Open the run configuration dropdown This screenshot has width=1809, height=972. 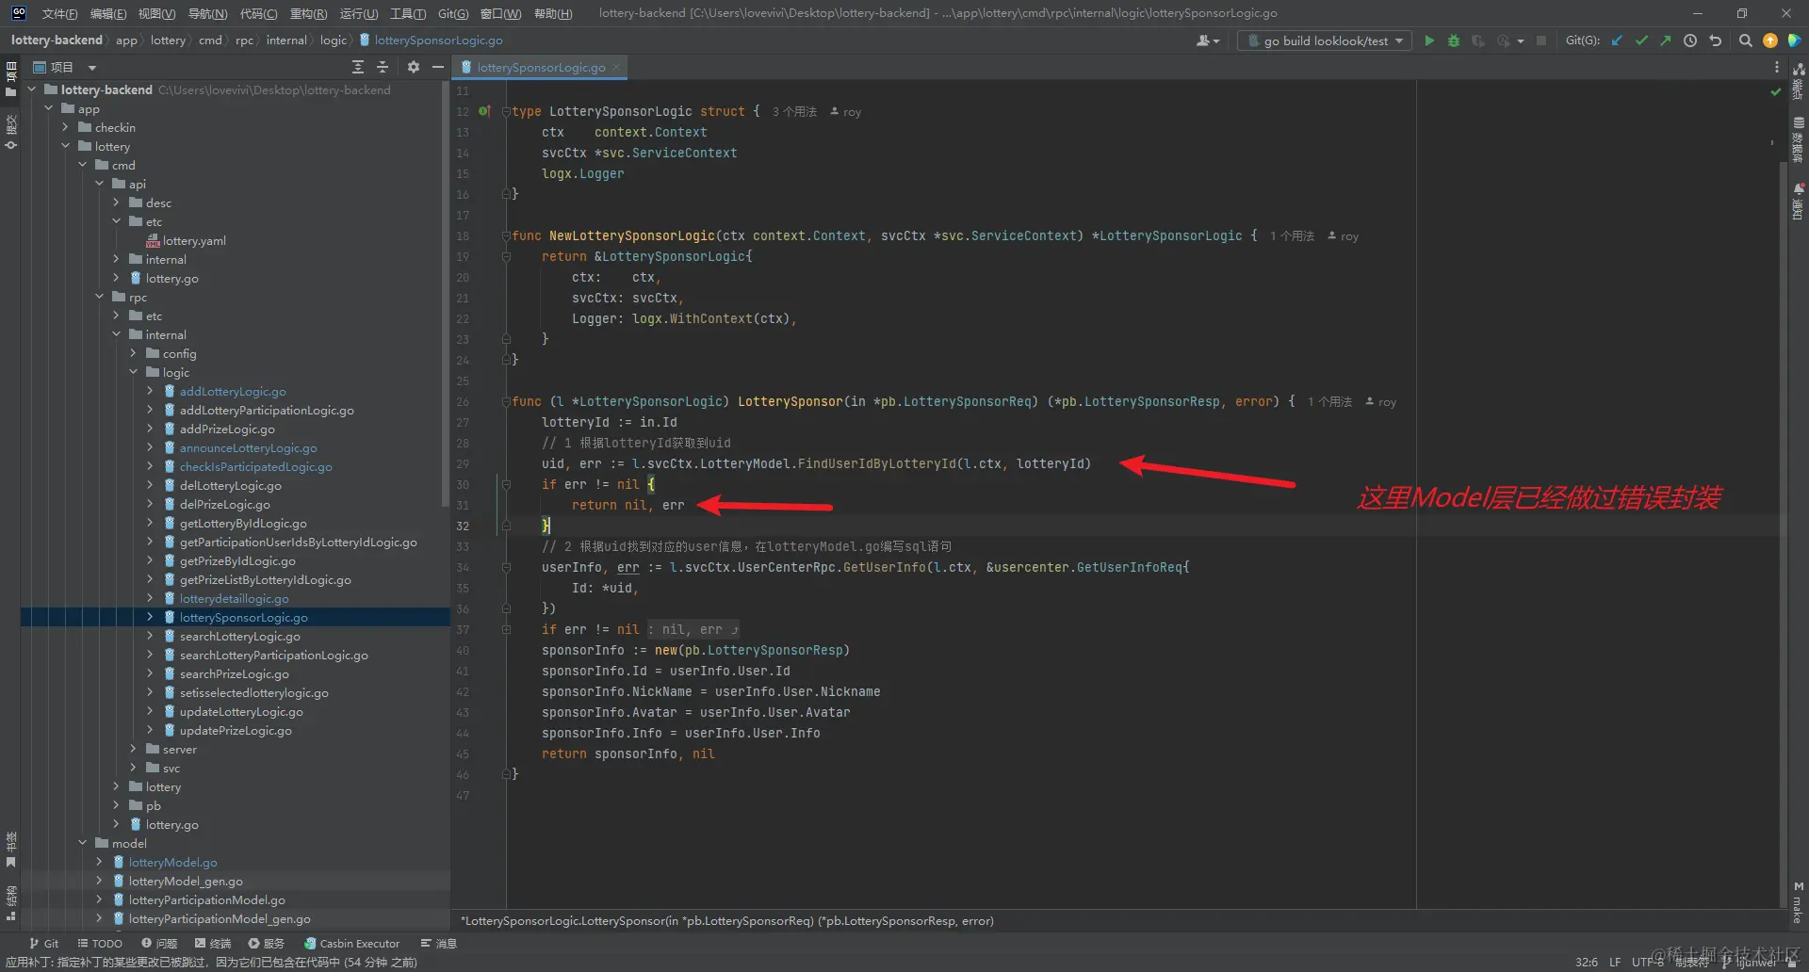pyautogui.click(x=1325, y=40)
